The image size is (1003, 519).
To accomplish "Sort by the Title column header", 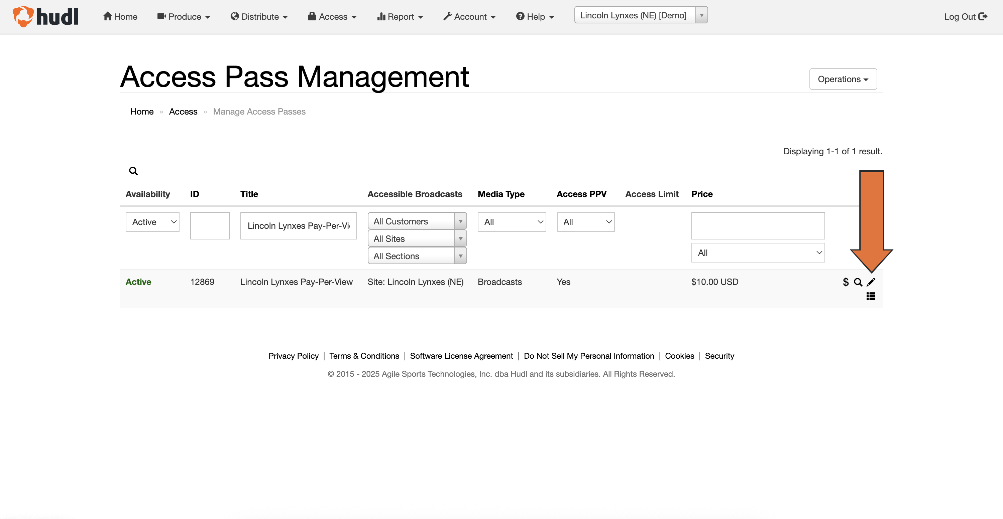I will tap(249, 194).
